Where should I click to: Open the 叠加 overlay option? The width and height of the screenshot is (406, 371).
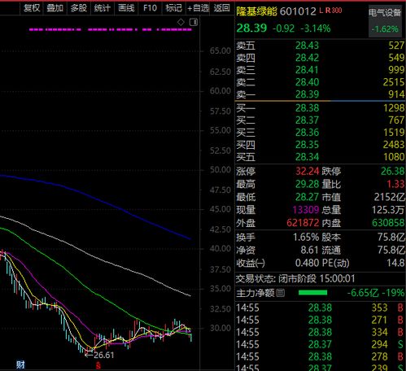pyautogui.click(x=55, y=8)
